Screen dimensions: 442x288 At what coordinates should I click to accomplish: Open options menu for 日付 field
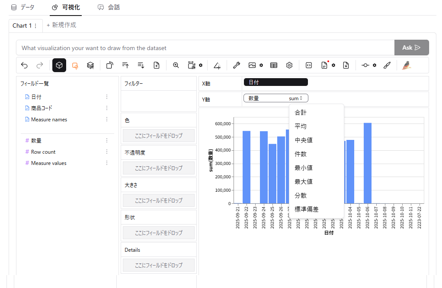click(x=107, y=97)
